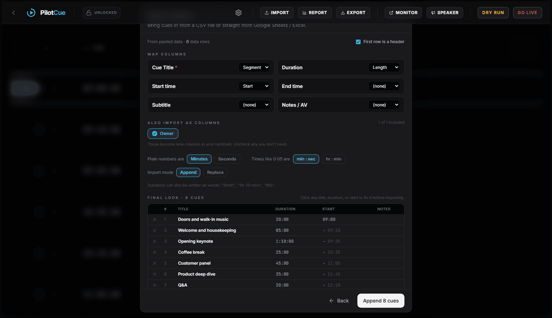Open the Monitor view

click(403, 13)
